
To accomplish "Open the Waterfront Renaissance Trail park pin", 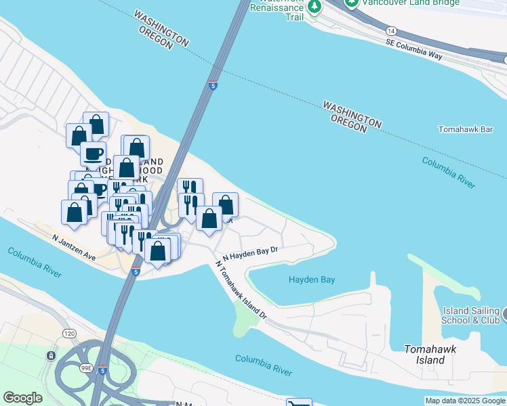I will pyautogui.click(x=314, y=7).
